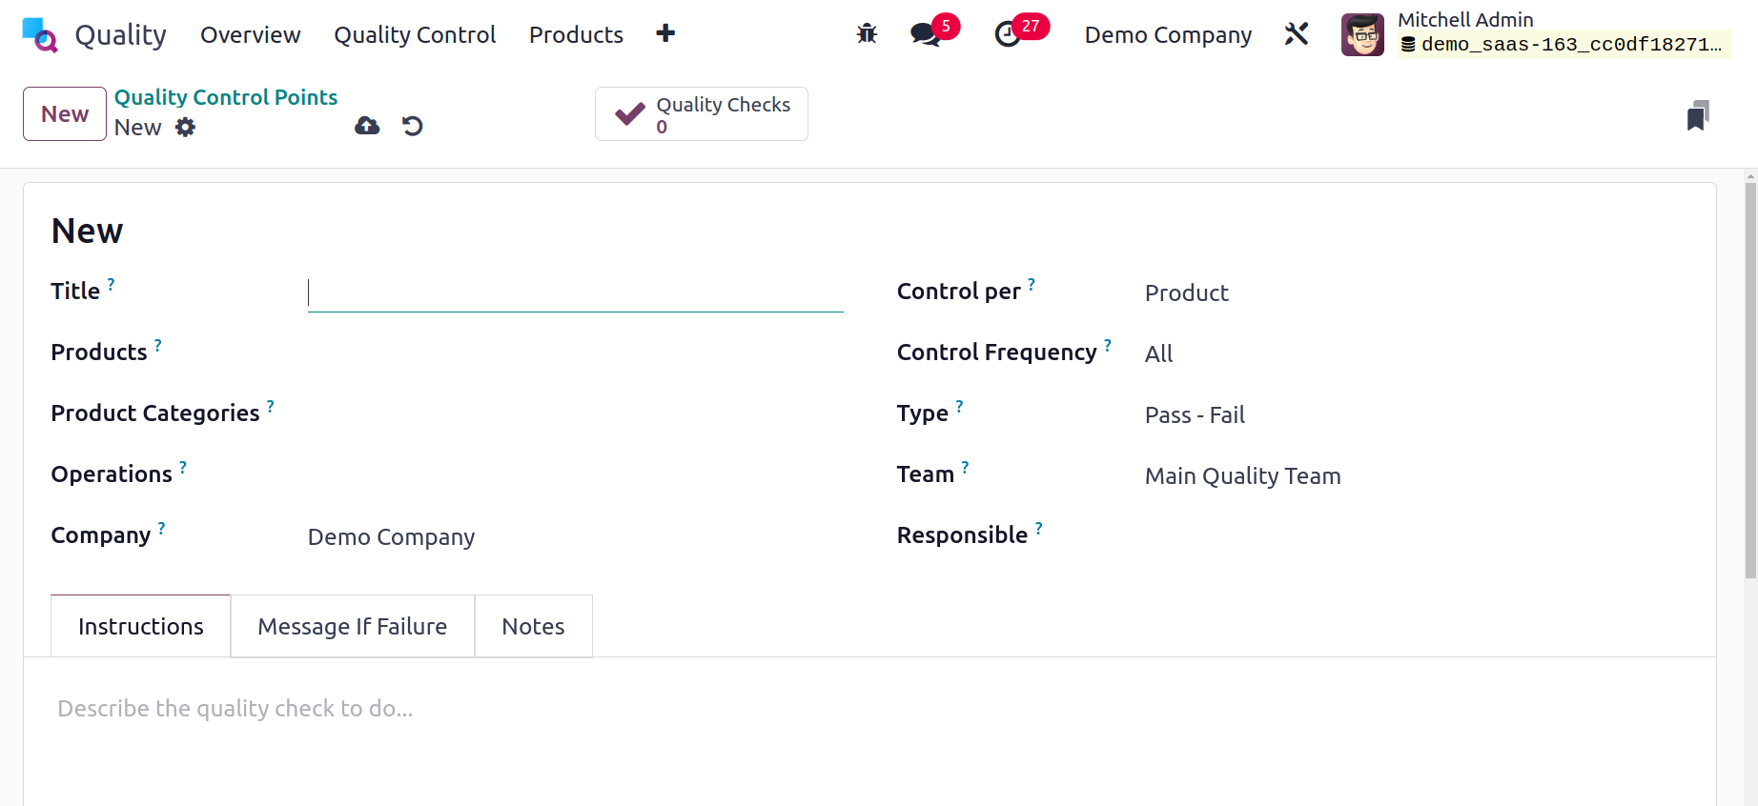The height and width of the screenshot is (806, 1758).
Task: Show help tooltip for Control Frequency
Action: tap(1108, 345)
